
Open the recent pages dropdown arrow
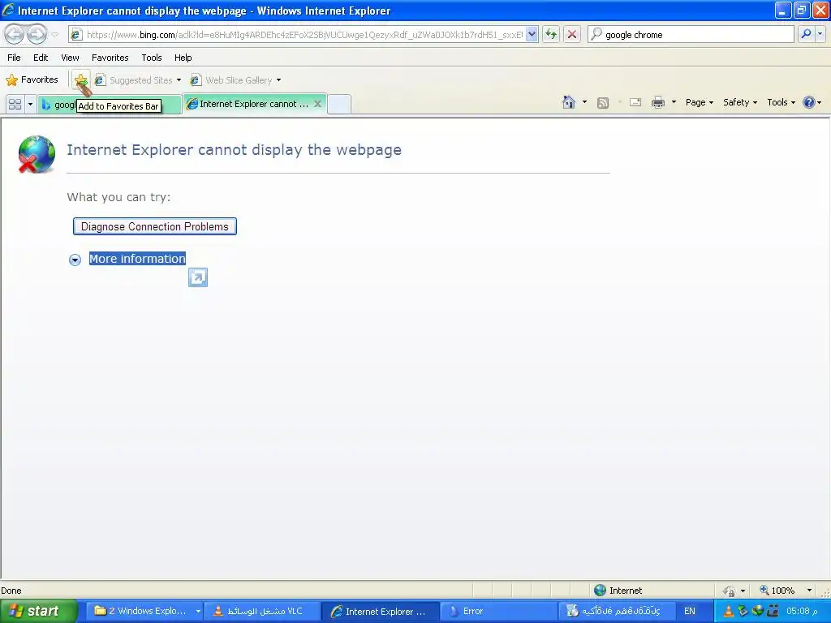point(54,34)
